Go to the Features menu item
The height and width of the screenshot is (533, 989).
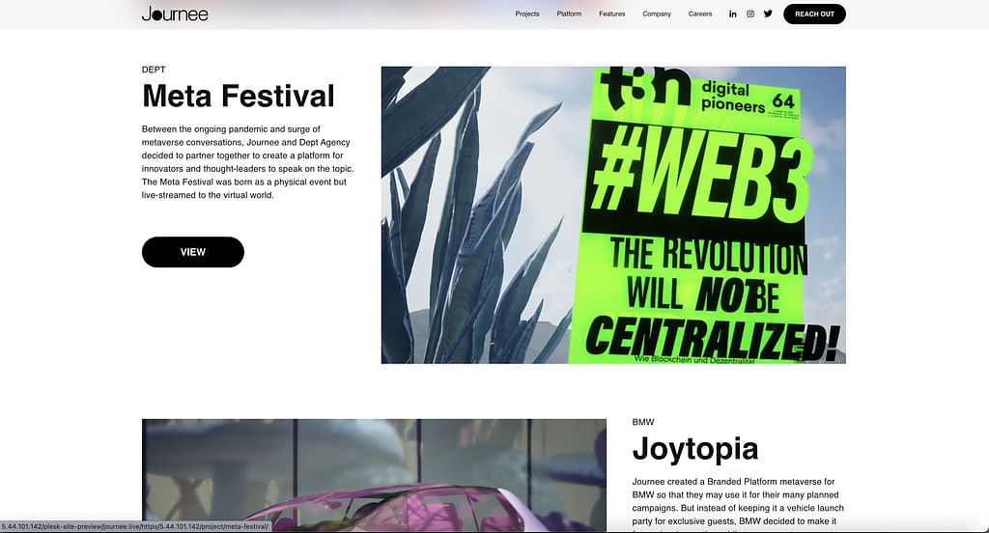(611, 14)
